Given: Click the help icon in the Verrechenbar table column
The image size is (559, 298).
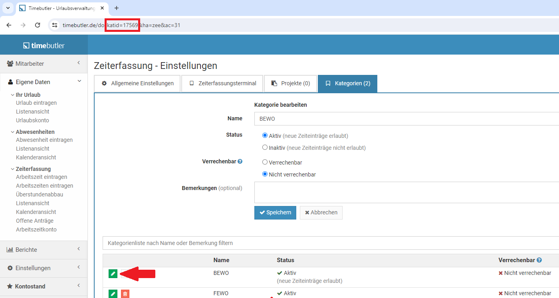Looking at the screenshot, I should coord(539,260).
